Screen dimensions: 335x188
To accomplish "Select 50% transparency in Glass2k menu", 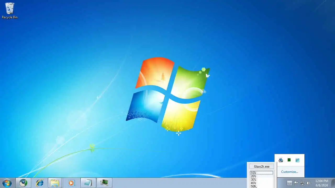I will (x=261, y=186).
